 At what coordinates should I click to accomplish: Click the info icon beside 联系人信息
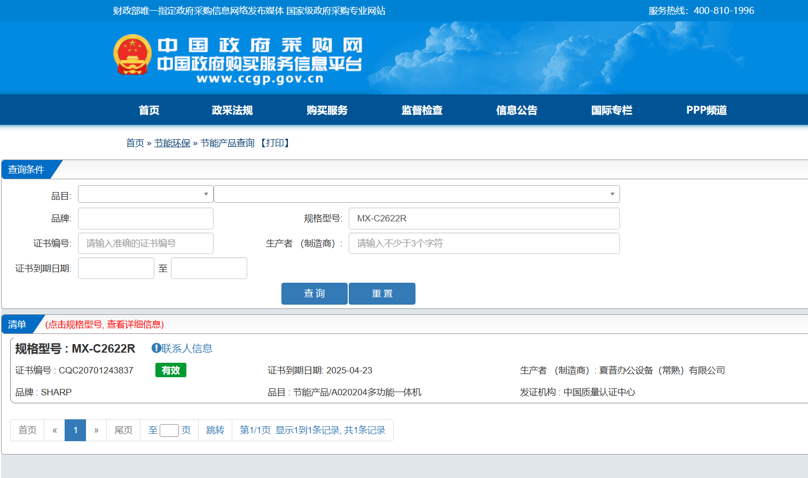(156, 348)
